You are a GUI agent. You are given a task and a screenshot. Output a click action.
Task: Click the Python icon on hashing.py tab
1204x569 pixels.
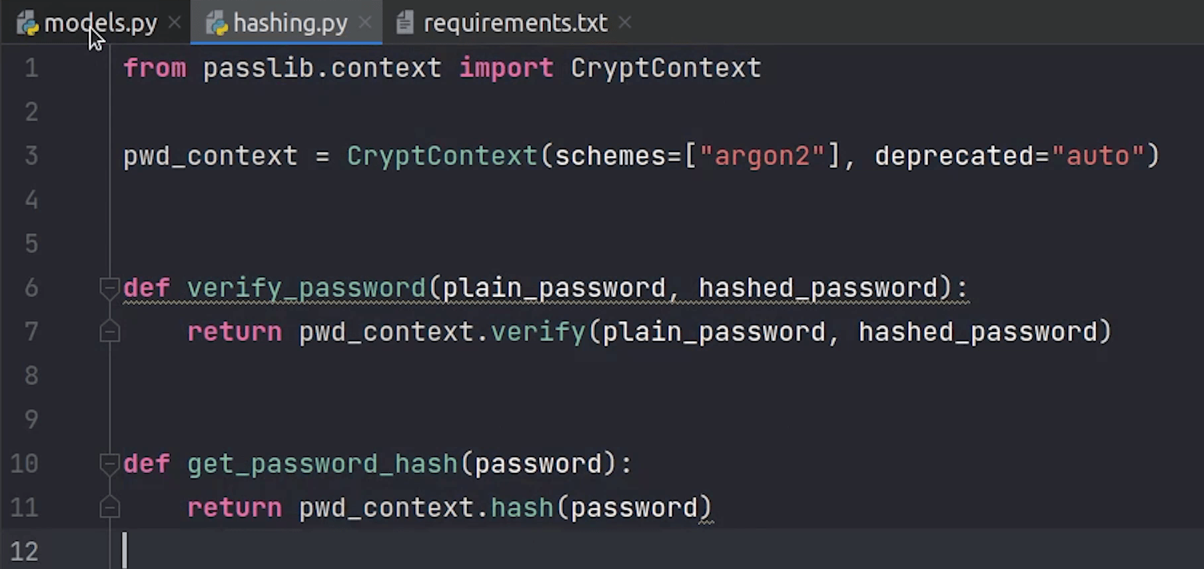click(x=217, y=24)
